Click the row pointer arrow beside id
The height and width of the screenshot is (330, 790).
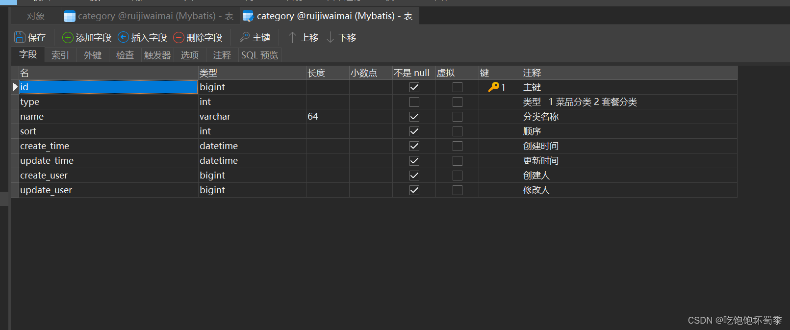pos(15,87)
